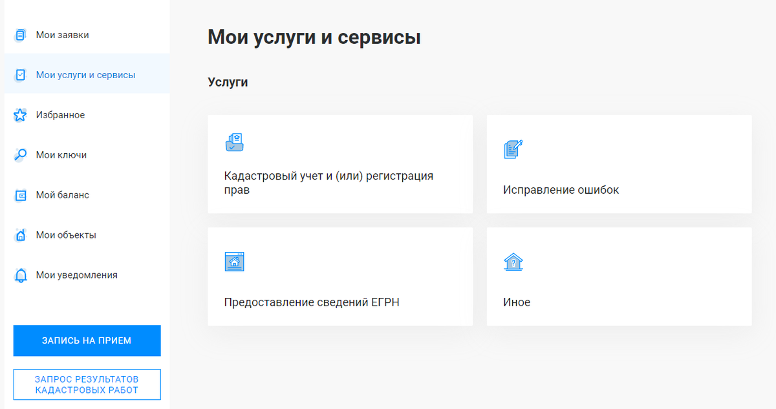This screenshot has height=409, width=776.
Task: Select the house icon beside «Мои объекты»
Action: pyautogui.click(x=19, y=235)
